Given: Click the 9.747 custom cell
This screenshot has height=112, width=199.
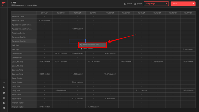Looking at the screenshot, I should click(110, 54).
